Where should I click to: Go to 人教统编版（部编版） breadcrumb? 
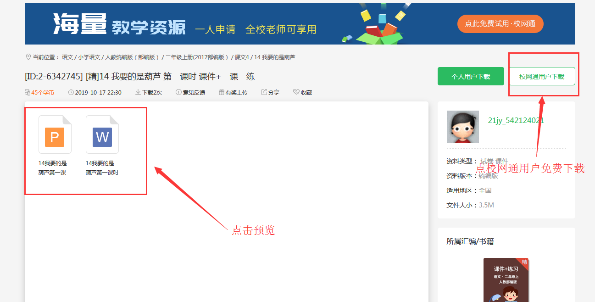132,57
